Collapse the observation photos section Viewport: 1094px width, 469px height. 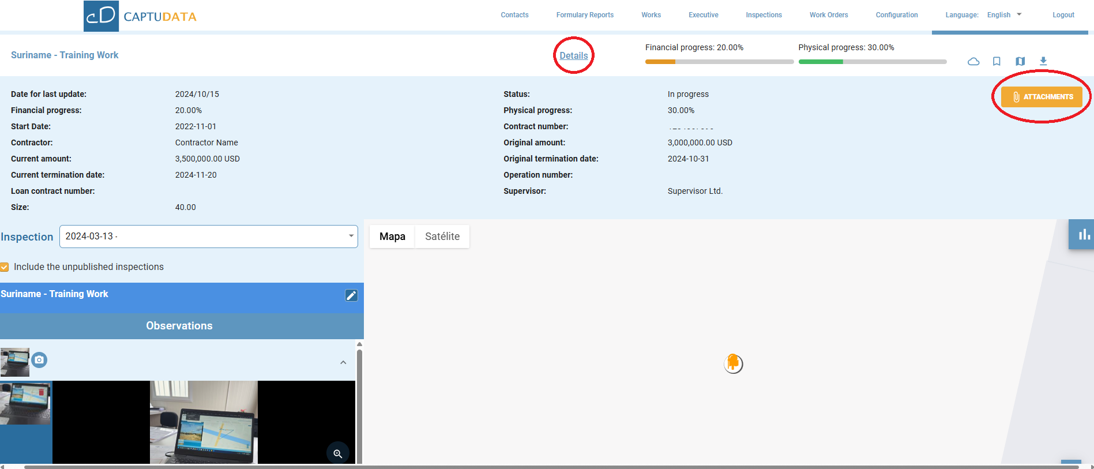coord(343,362)
